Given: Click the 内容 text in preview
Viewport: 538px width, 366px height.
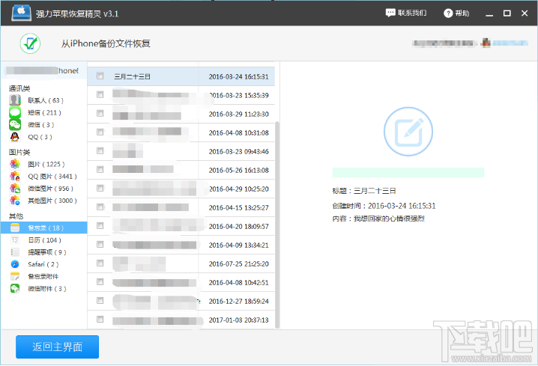Looking at the screenshot, I should pyautogui.click(x=378, y=219).
